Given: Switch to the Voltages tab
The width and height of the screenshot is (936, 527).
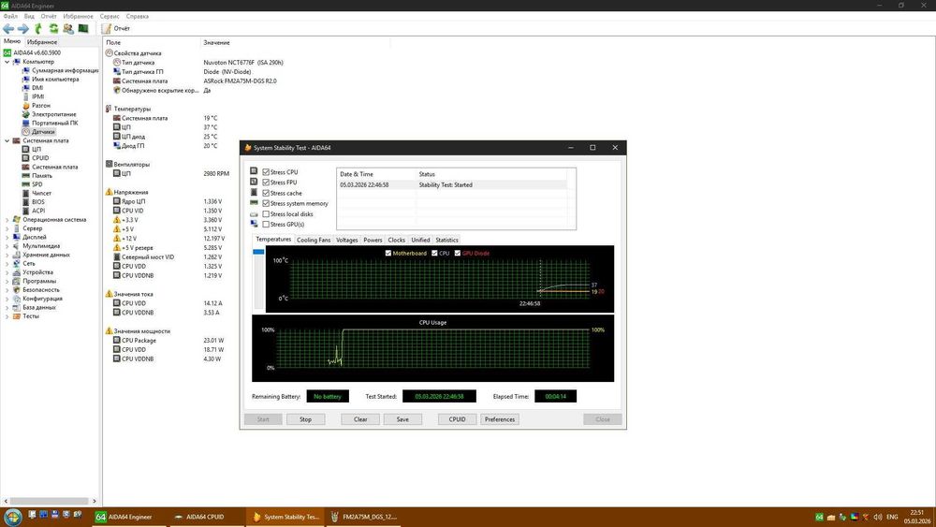Looking at the screenshot, I should (x=347, y=240).
